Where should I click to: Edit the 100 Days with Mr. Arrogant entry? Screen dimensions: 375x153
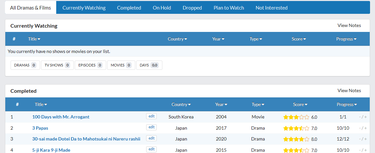coord(151,116)
